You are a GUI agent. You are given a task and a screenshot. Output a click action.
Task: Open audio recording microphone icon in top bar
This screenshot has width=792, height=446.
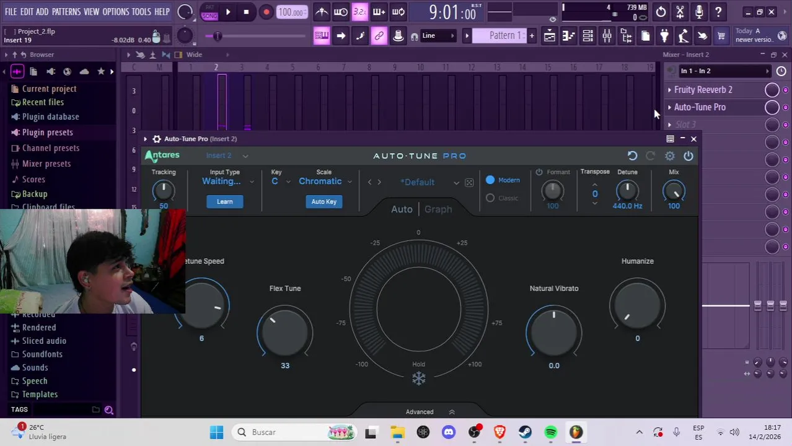[x=699, y=12]
